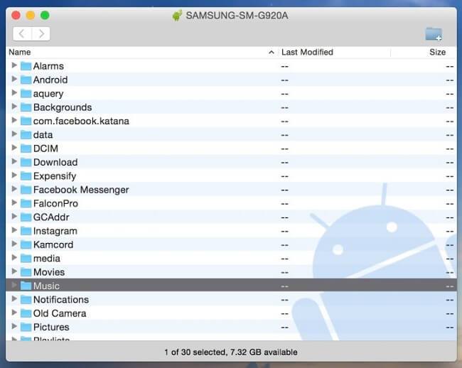Click the GCAddr folder name
Screen dimensions: 462x368
click(x=51, y=217)
